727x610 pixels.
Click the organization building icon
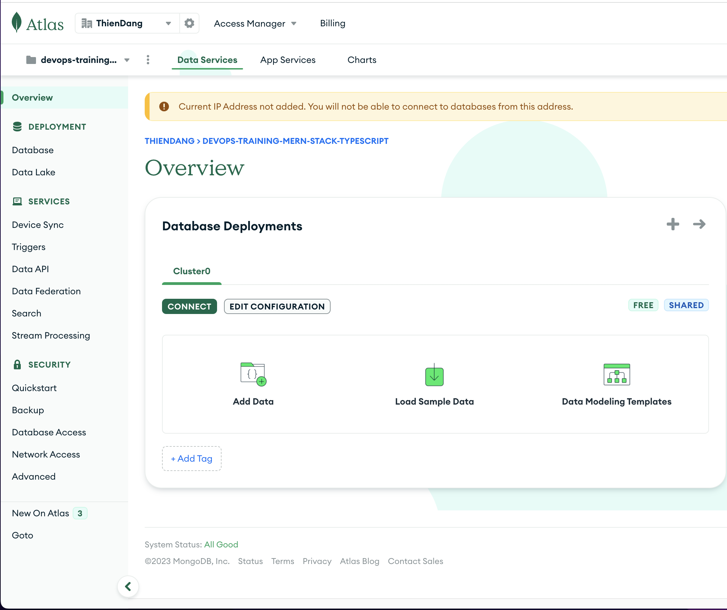click(87, 23)
